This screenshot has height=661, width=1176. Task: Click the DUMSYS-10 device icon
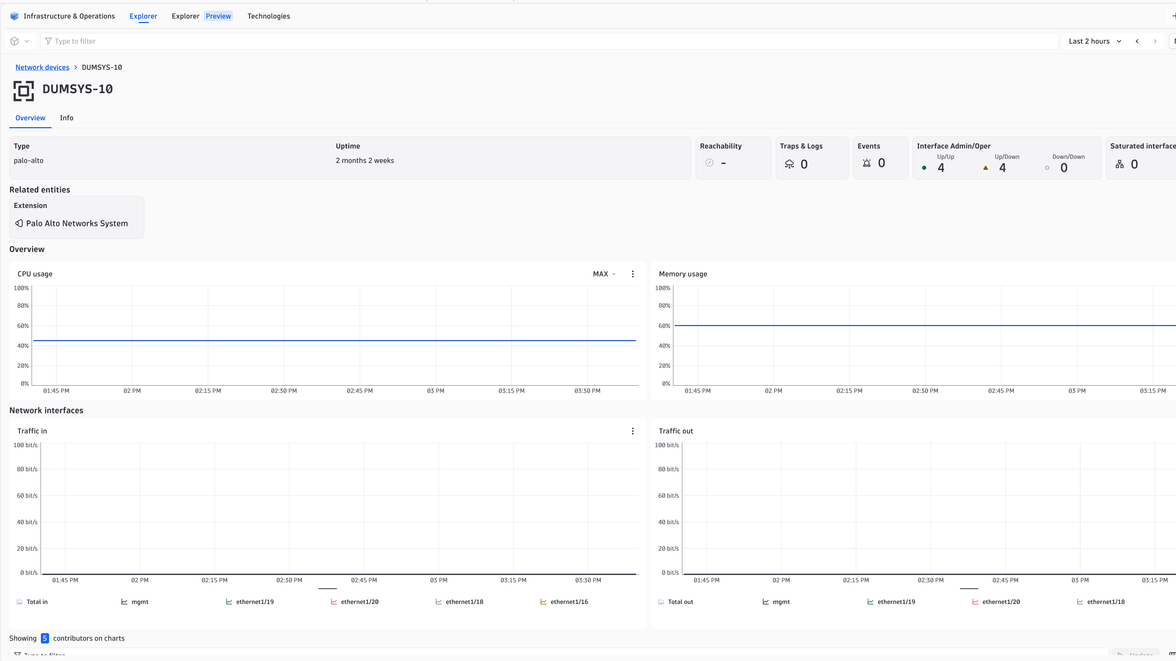(24, 90)
